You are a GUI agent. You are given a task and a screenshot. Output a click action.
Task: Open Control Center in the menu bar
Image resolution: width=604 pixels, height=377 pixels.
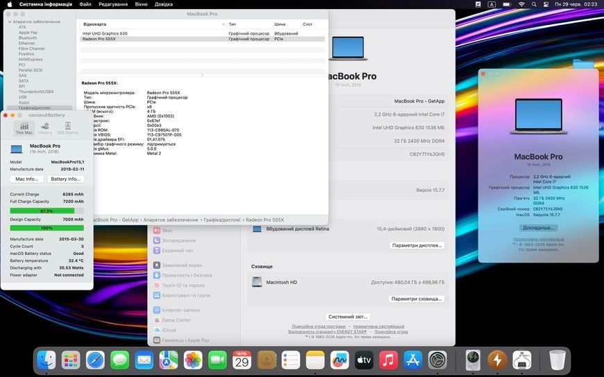click(x=546, y=4)
